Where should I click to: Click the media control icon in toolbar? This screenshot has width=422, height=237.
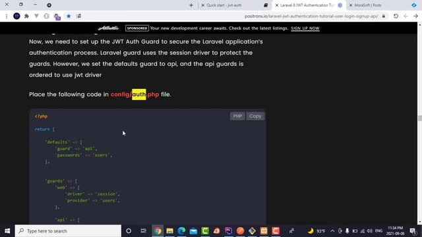79,16
